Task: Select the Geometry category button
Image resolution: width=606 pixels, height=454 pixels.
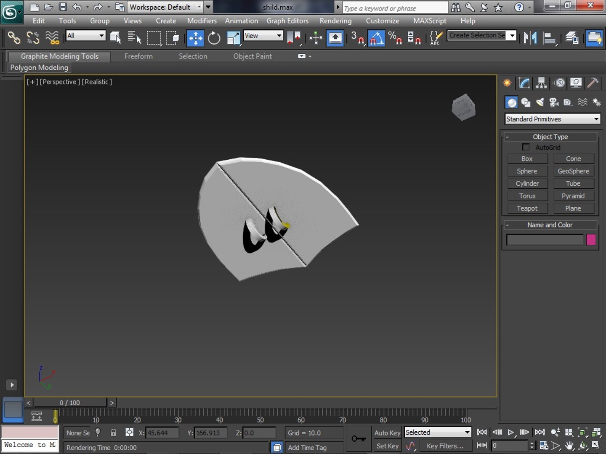Action: [511, 102]
